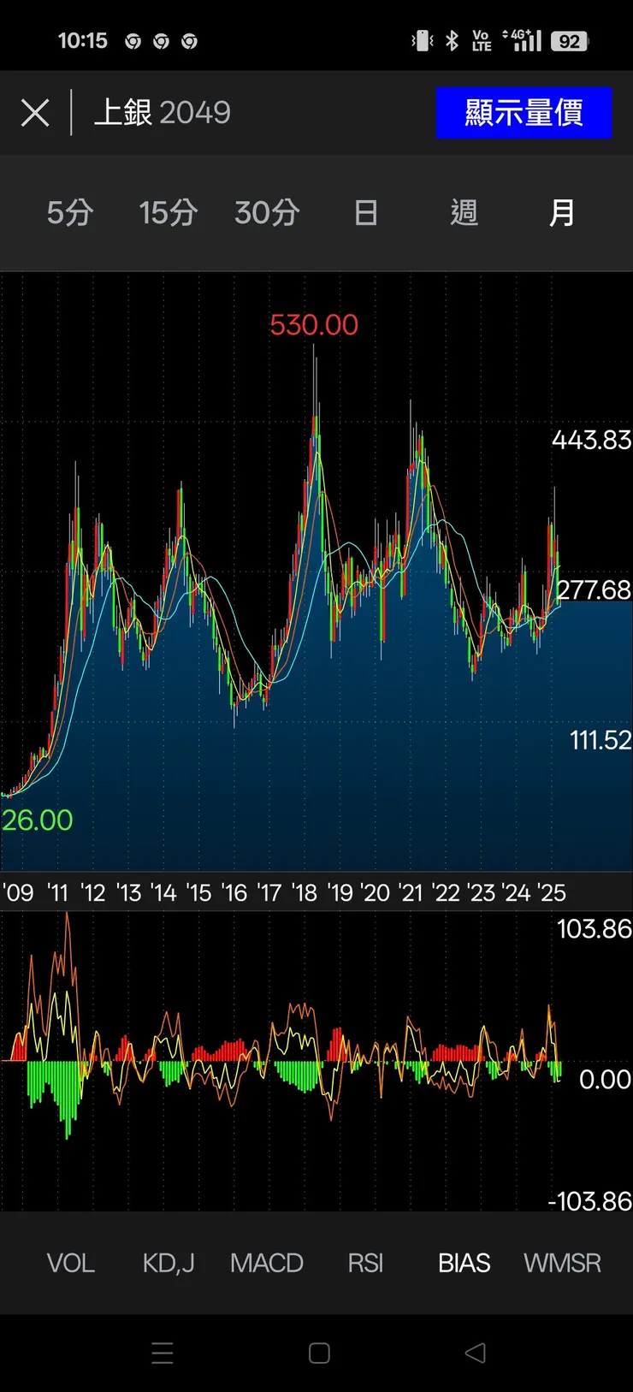Image resolution: width=633 pixels, height=1392 pixels.
Task: Choose the 30分 interval
Action: point(267,212)
